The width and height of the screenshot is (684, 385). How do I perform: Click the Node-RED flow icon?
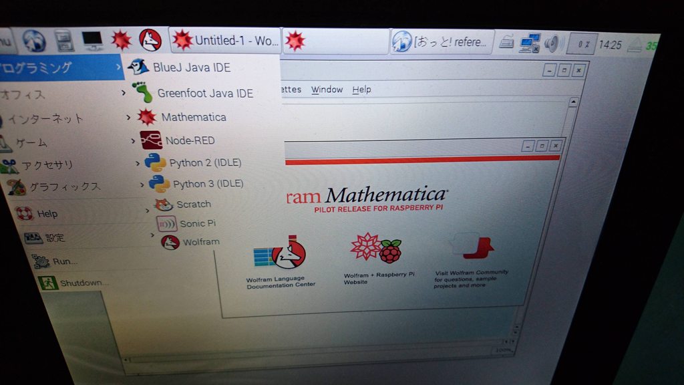(151, 140)
